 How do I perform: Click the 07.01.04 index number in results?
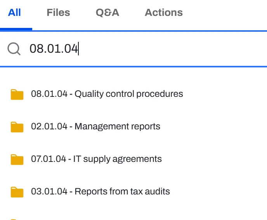tap(49, 159)
